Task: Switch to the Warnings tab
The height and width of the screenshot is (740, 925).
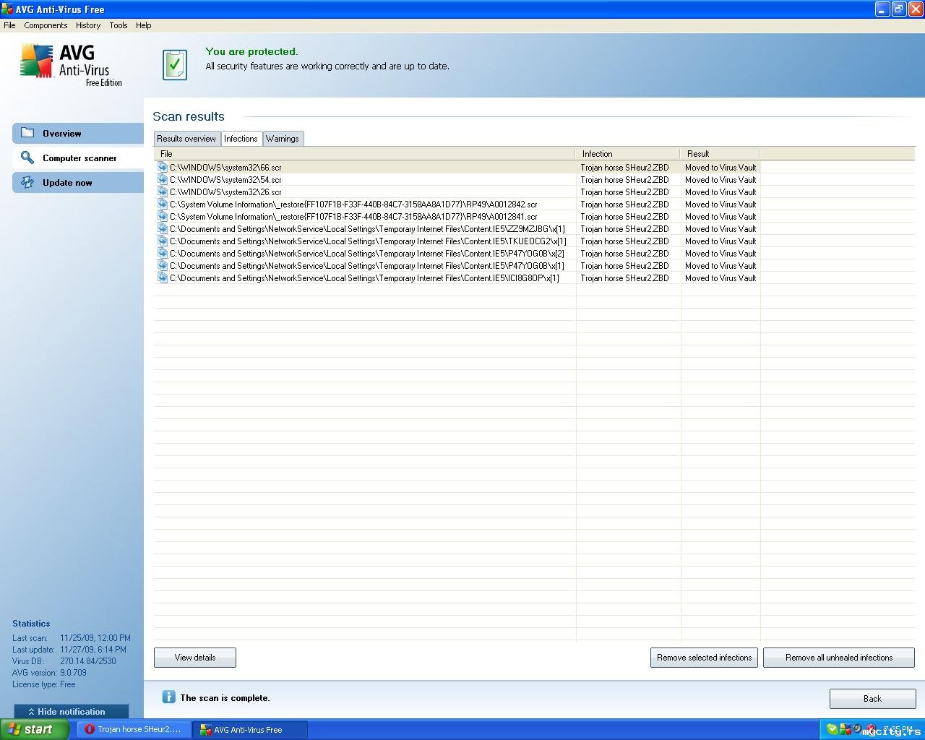Action: tap(282, 139)
